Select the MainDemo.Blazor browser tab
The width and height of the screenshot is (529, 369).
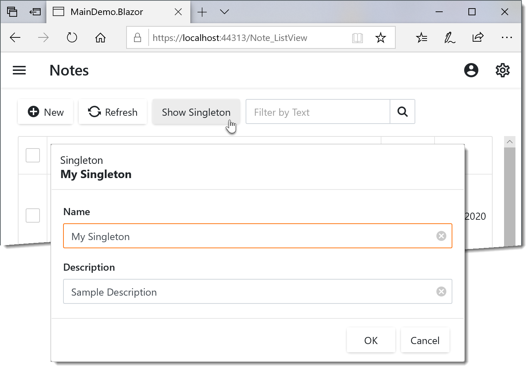[x=107, y=12]
